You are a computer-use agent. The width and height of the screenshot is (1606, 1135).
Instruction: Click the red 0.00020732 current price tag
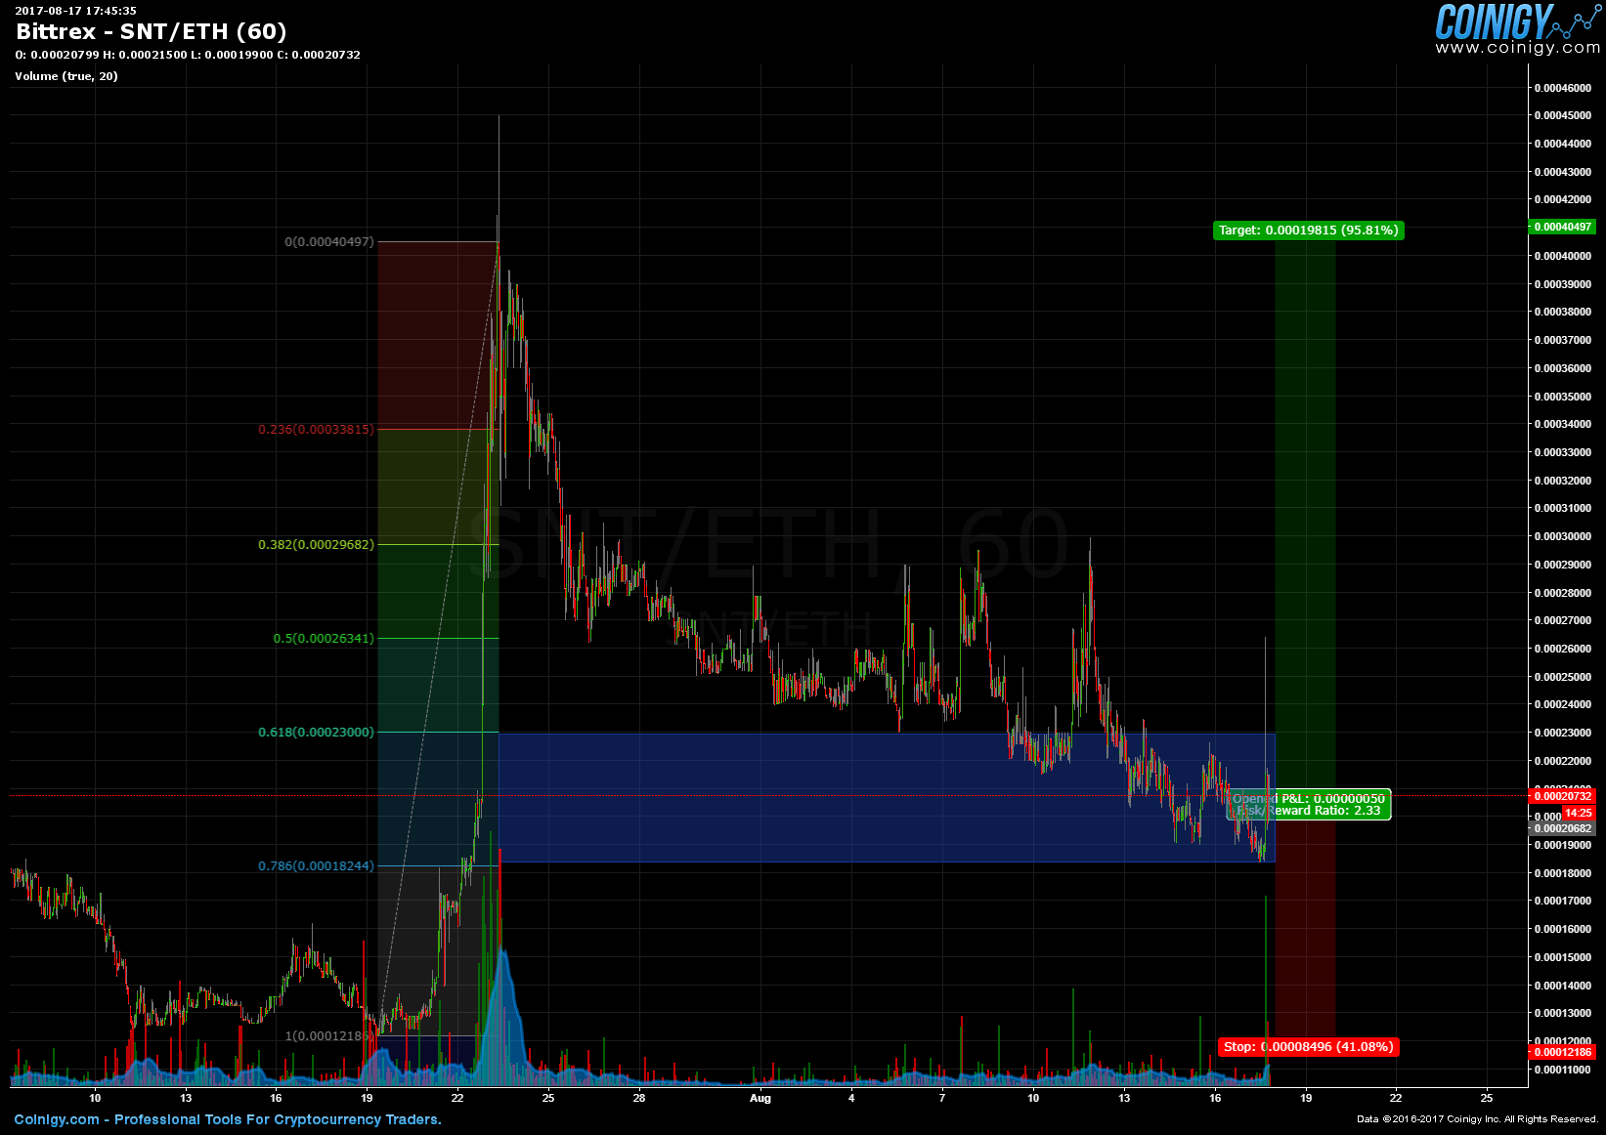point(1562,797)
